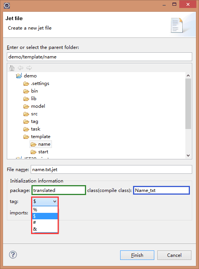
Task: Click the package text field
Action: tap(59, 190)
